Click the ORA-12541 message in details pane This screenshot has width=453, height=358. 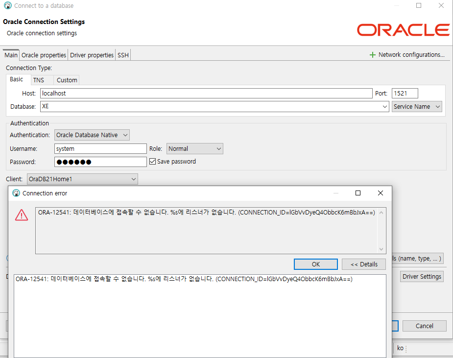(x=184, y=279)
